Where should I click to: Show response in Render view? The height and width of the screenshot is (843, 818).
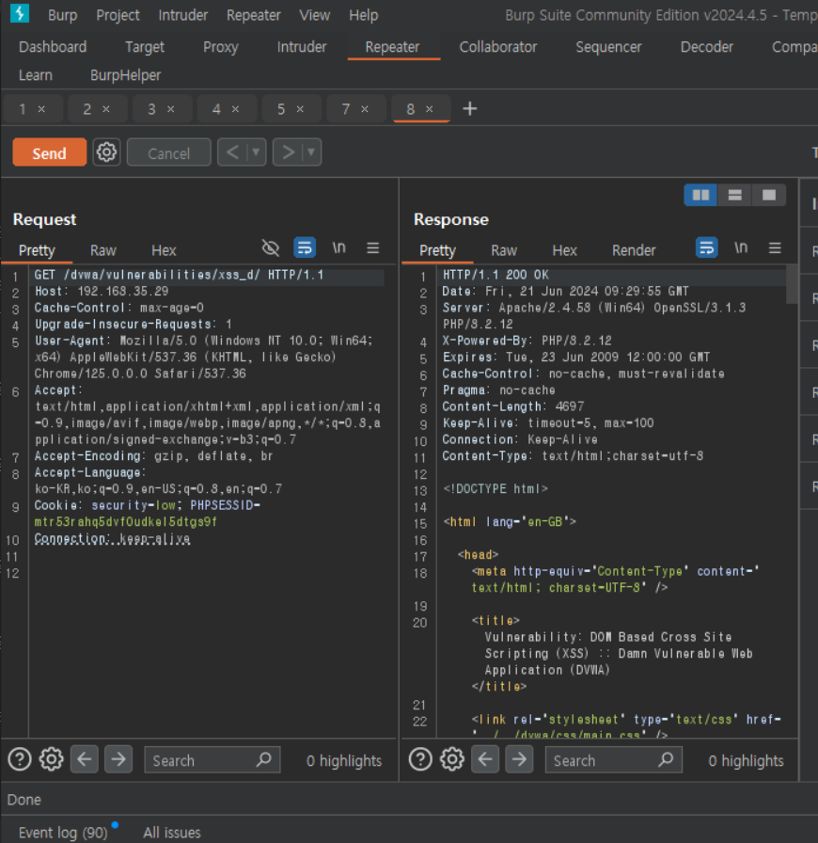[634, 250]
